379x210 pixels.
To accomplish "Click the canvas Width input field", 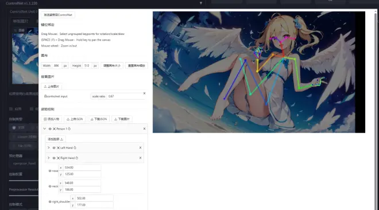I will click(57, 65).
